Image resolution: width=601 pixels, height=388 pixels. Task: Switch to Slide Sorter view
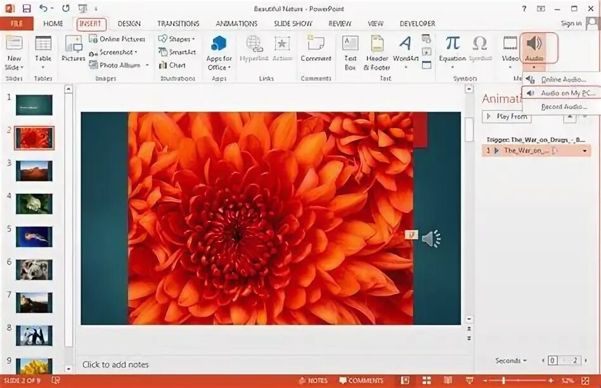[426, 380]
